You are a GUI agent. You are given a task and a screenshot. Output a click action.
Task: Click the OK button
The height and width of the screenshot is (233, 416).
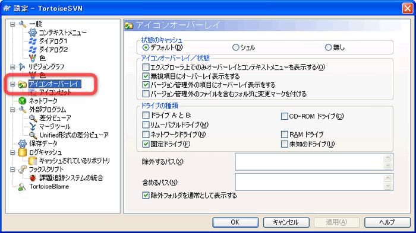coord(235,222)
